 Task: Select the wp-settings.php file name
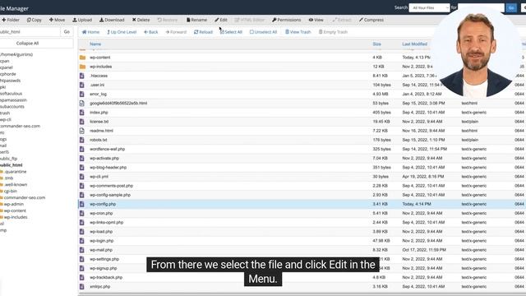click(x=104, y=259)
